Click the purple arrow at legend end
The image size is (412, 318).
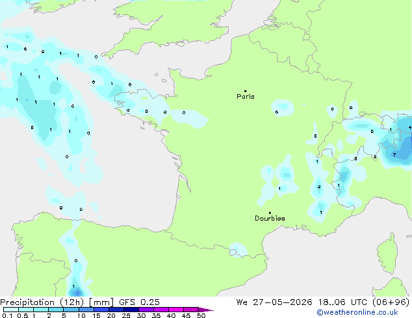(206, 310)
